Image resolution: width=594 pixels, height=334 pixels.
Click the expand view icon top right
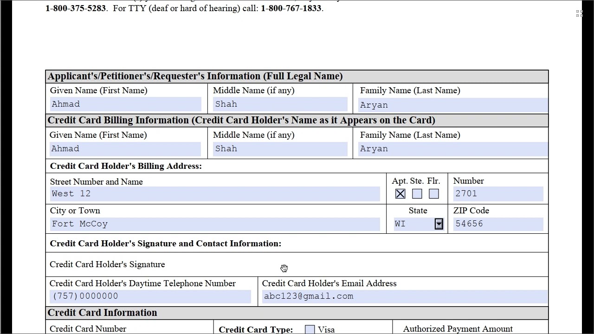[578, 13]
